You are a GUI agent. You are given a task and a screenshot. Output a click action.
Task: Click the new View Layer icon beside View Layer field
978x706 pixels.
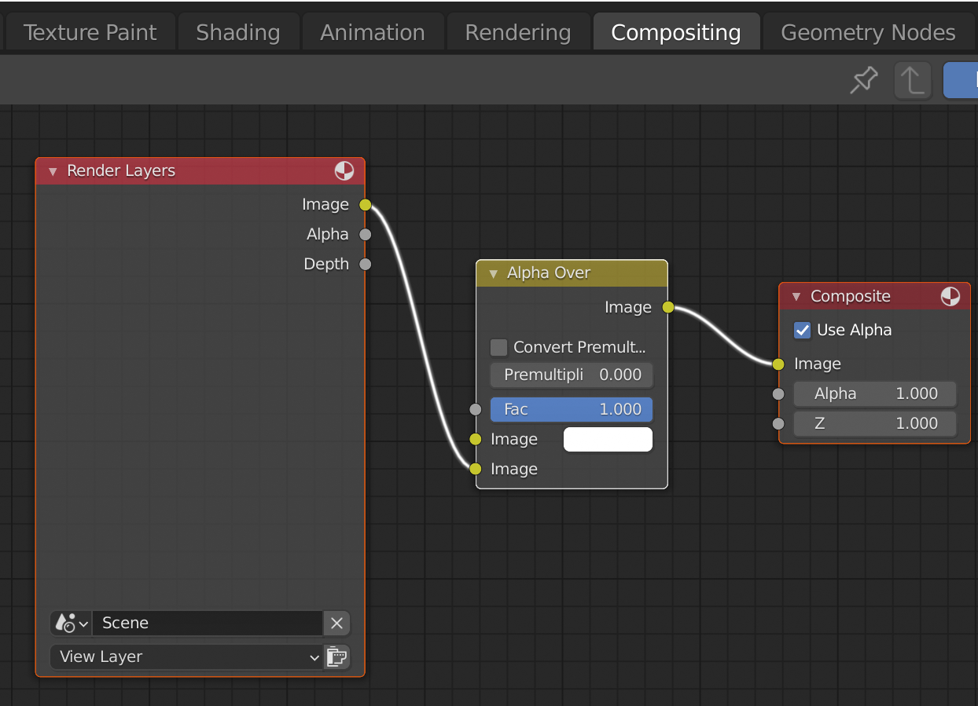(336, 657)
